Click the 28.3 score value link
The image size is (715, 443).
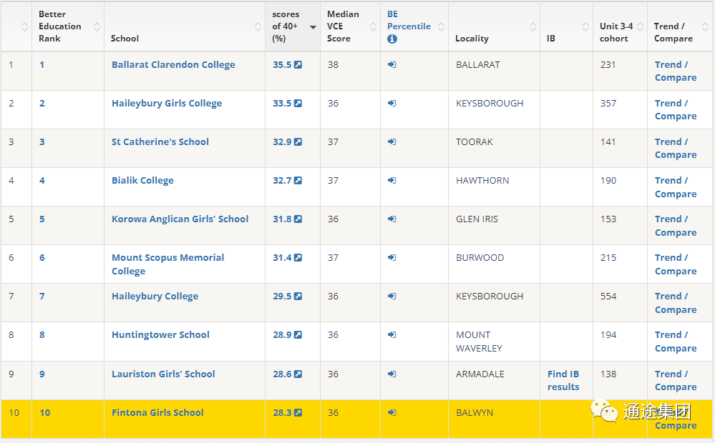point(282,413)
